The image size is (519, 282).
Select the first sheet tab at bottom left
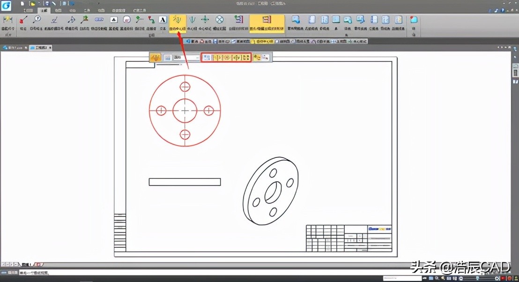(x=26, y=265)
